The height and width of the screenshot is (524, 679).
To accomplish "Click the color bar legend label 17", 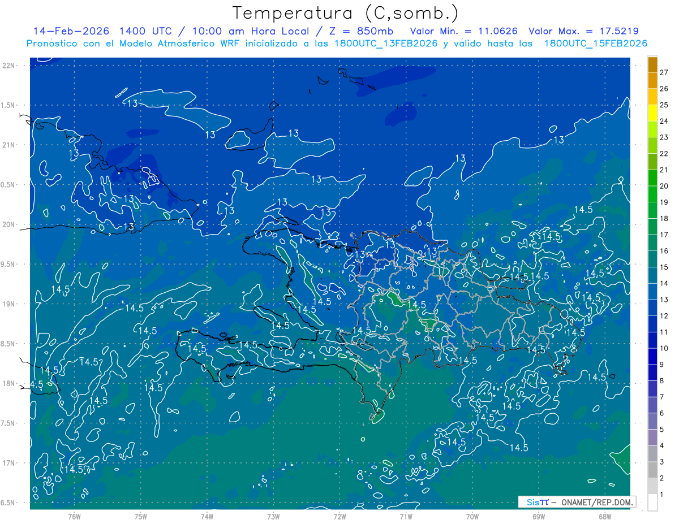I will (x=664, y=235).
